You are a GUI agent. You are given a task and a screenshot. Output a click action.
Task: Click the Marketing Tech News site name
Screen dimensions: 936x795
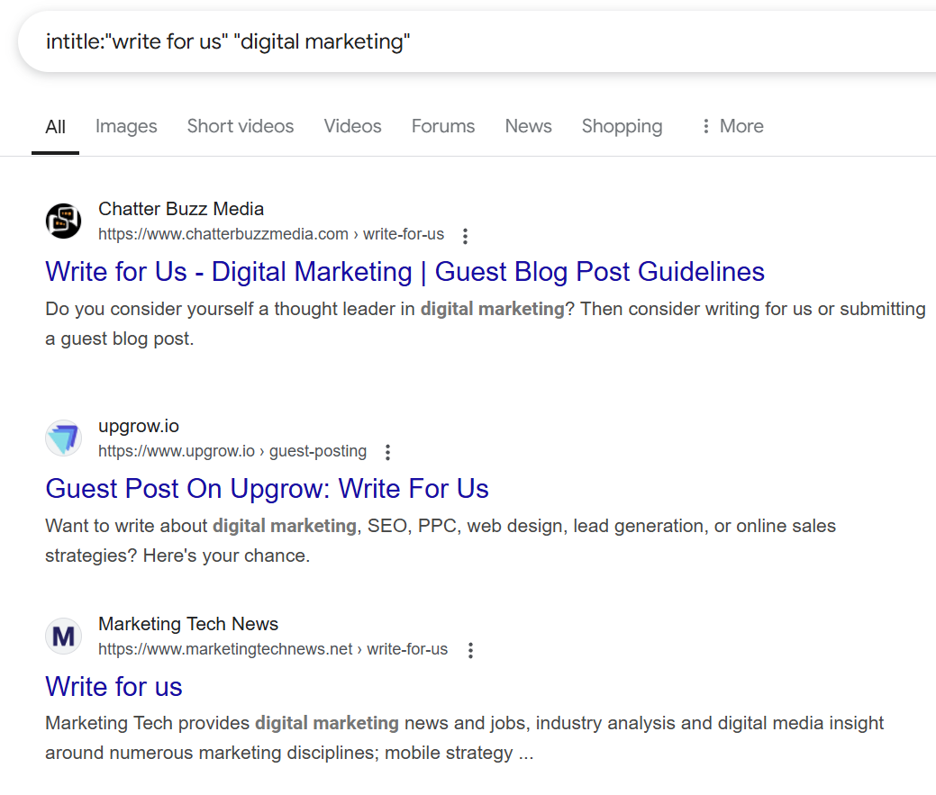188,625
